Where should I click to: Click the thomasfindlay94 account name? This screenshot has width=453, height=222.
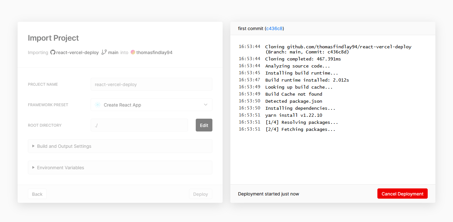click(x=154, y=52)
